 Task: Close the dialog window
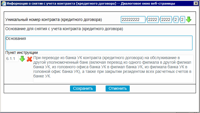pos(196,3)
